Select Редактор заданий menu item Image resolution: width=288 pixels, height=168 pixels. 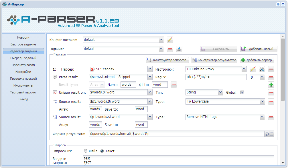click(x=23, y=51)
